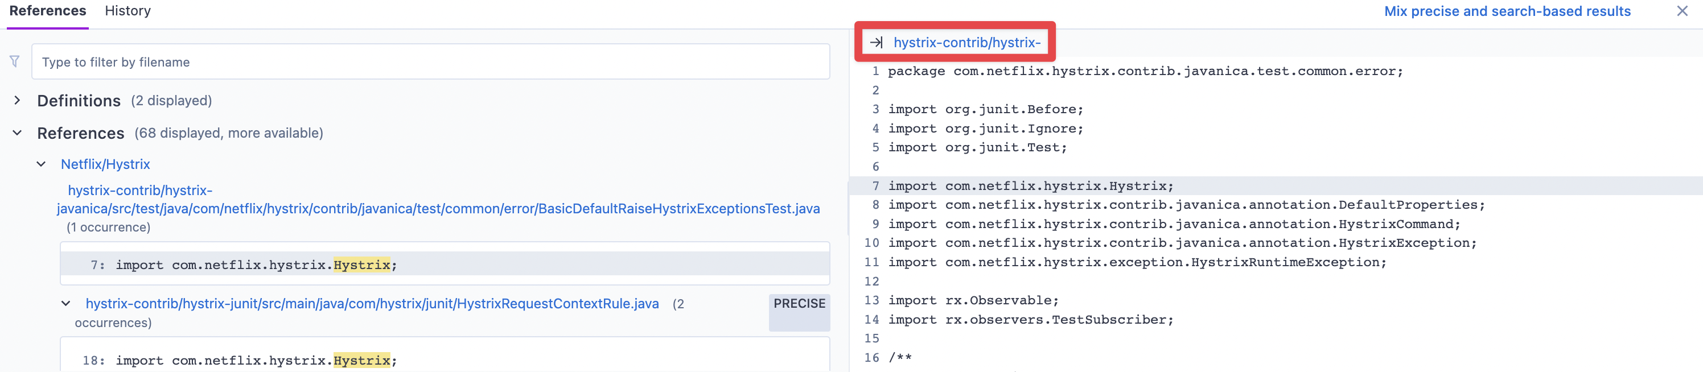This screenshot has height=372, width=1703.
Task: Click the filter funnel icon
Action: coord(15,61)
